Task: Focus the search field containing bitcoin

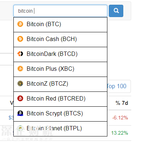Action: (60, 11)
